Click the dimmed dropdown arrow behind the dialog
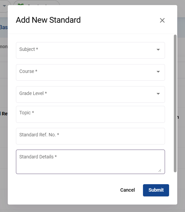Viewport: 185px width, 212px height. pos(4,6)
